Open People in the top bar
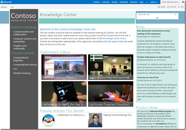Screen dimensions: 186x130 coord(114,2)
